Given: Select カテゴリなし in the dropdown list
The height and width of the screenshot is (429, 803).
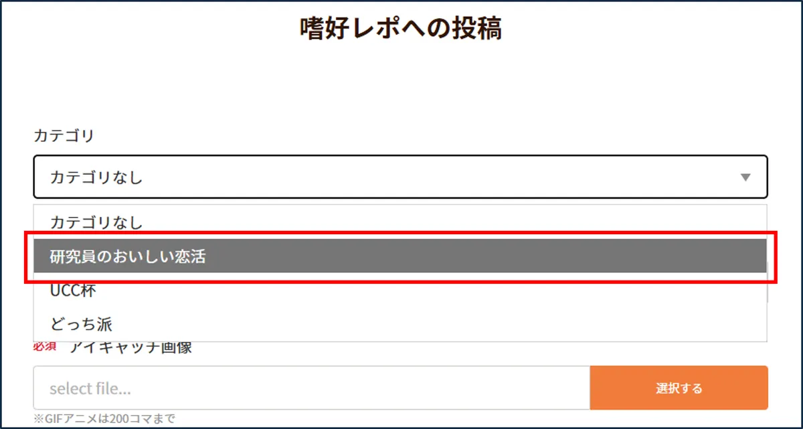Looking at the screenshot, I should 96,222.
